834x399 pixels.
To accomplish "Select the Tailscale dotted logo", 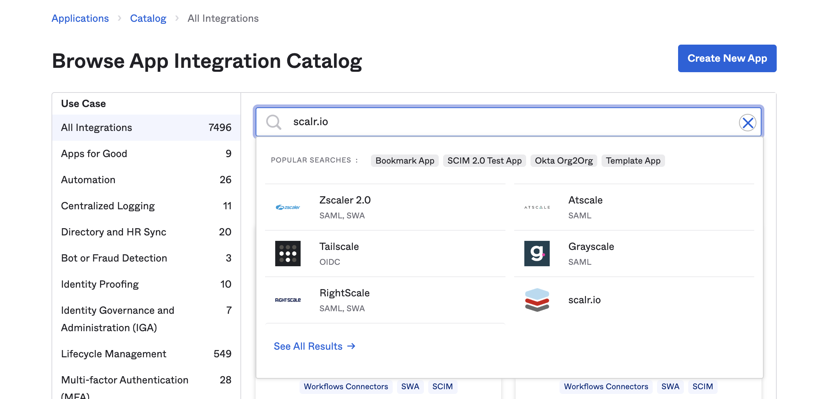I will [288, 254].
